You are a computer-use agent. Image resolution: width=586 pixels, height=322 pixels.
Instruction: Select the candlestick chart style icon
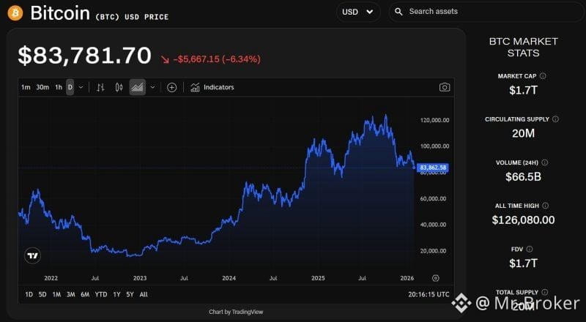coord(119,87)
